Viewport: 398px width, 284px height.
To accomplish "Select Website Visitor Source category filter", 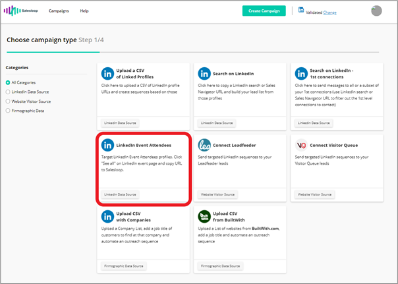I will 8,101.
